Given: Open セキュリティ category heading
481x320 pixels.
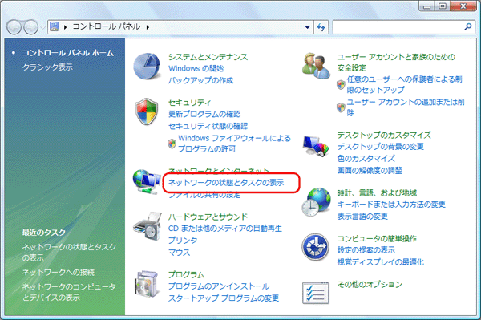Looking at the screenshot, I should point(189,103).
